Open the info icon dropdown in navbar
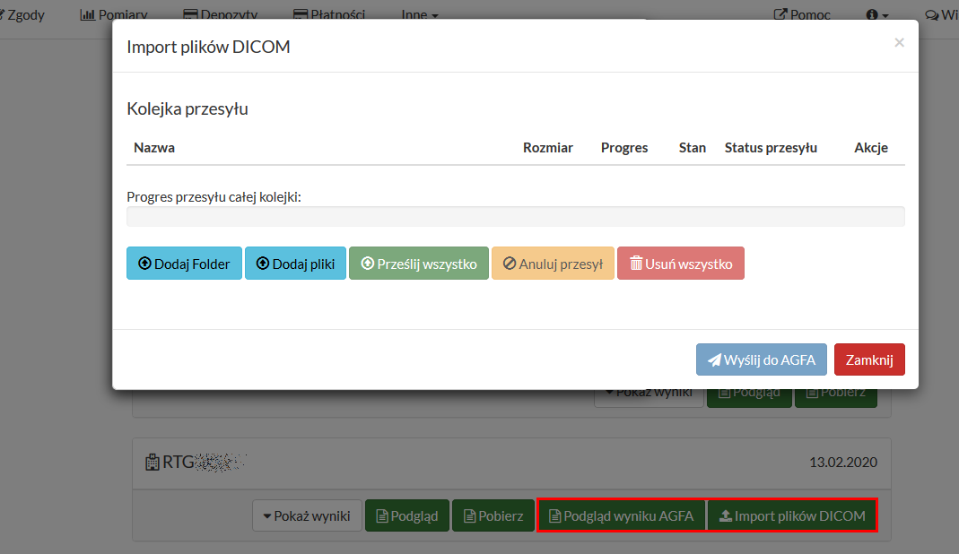The image size is (959, 554). click(x=877, y=14)
